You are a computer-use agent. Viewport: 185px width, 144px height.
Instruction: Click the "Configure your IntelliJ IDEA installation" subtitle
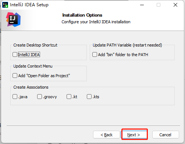click(96, 22)
